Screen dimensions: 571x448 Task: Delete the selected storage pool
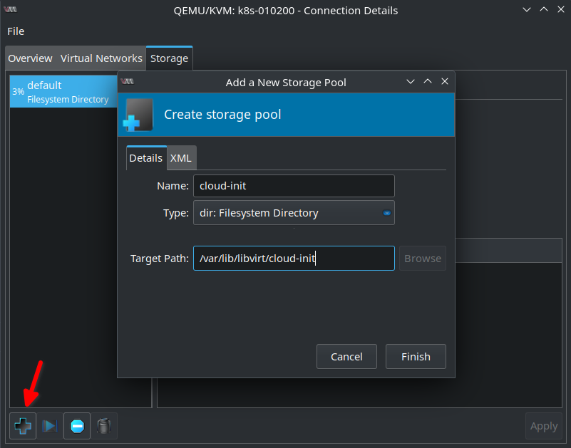pos(104,426)
